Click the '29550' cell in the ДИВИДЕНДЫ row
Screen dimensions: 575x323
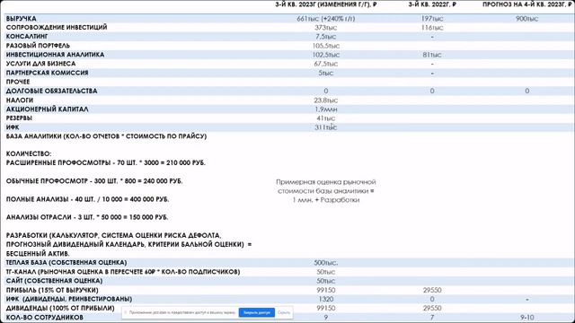[x=432, y=308]
